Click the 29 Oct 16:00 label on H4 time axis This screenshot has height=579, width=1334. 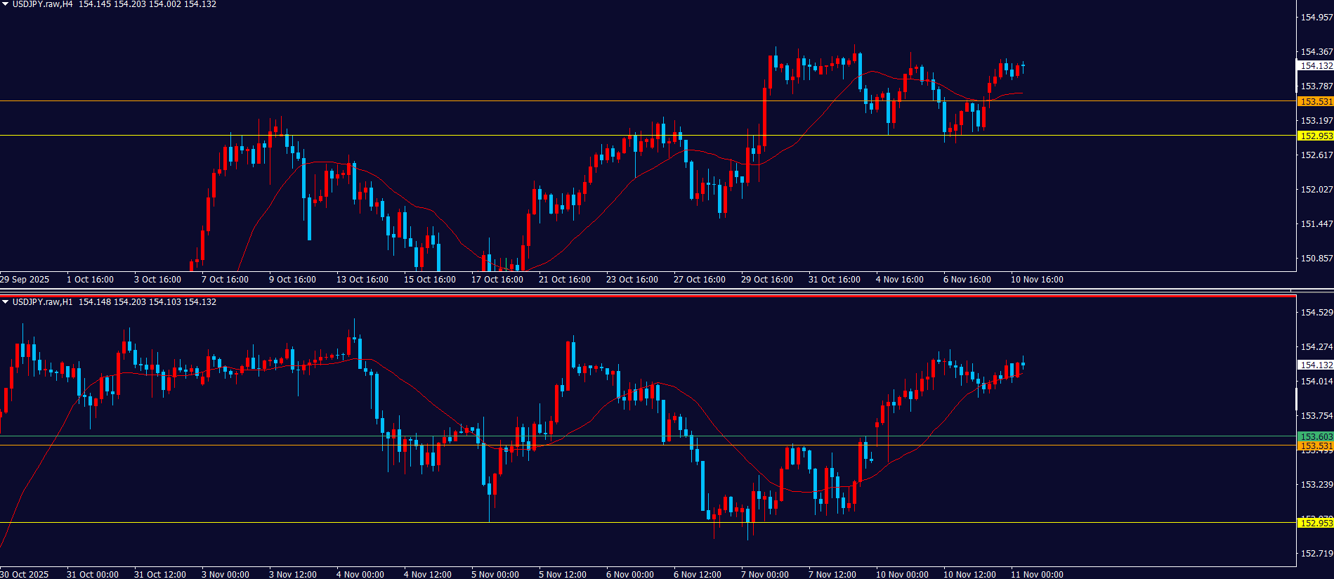coord(766,280)
